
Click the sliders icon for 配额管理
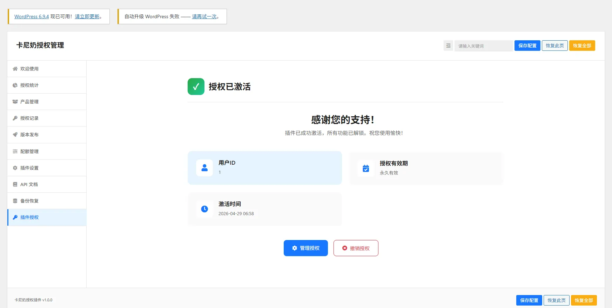coord(15,151)
